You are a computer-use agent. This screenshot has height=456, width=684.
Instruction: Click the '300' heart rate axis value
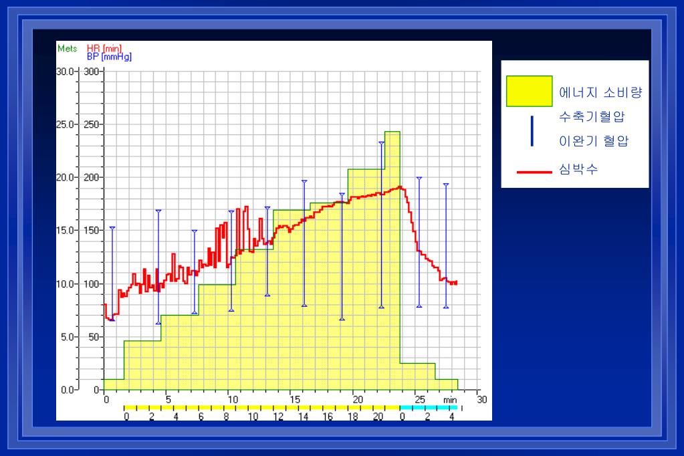(x=91, y=71)
